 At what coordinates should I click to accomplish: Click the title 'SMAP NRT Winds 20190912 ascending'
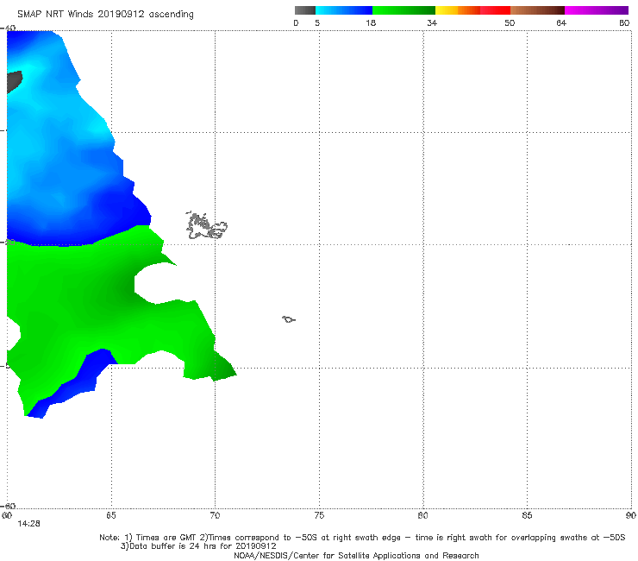105,15
